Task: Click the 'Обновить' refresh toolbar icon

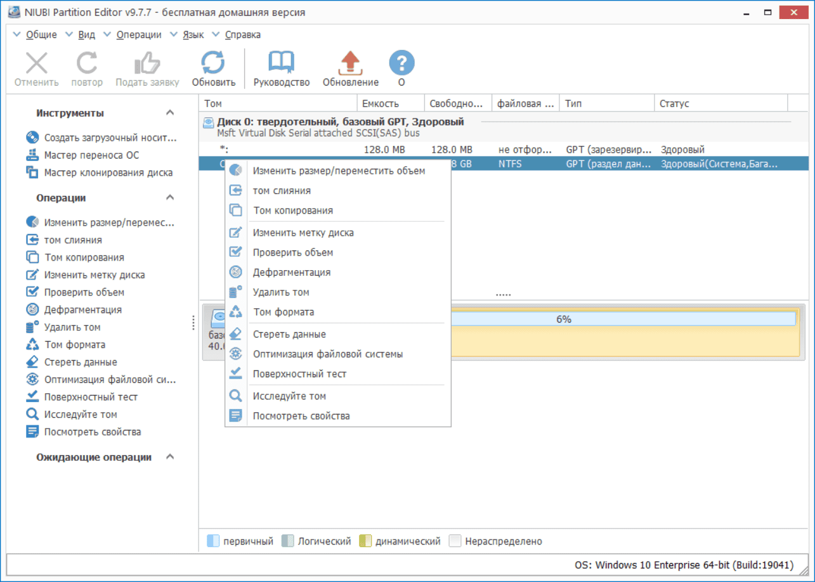Action: [x=213, y=63]
